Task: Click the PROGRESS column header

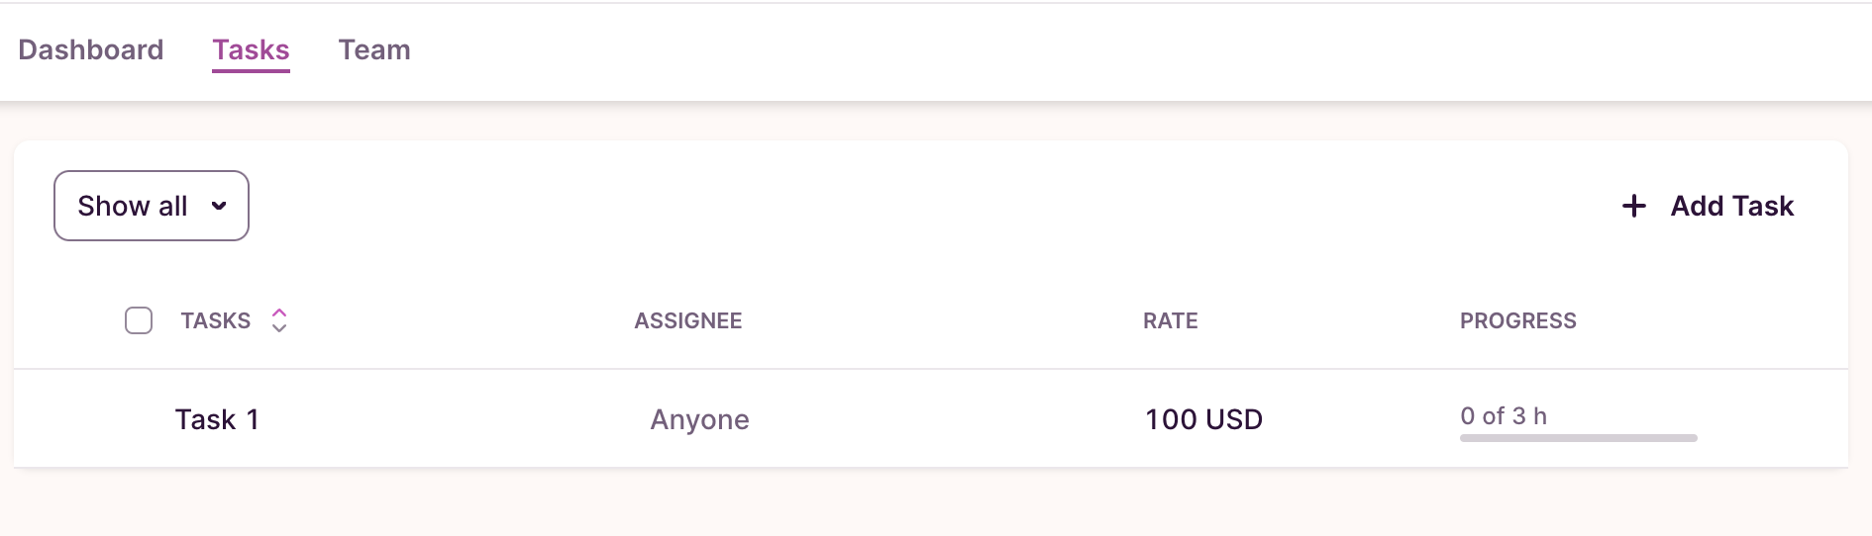Action: tap(1517, 320)
